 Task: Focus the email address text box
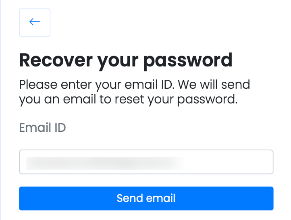click(x=146, y=162)
